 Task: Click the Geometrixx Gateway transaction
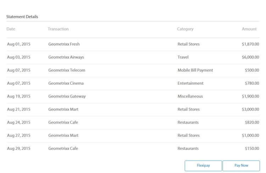tap(67, 96)
